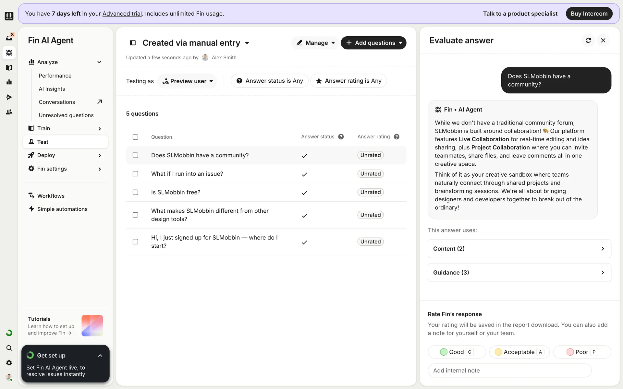
Task: Expand the Content (2) section
Action: click(519, 249)
